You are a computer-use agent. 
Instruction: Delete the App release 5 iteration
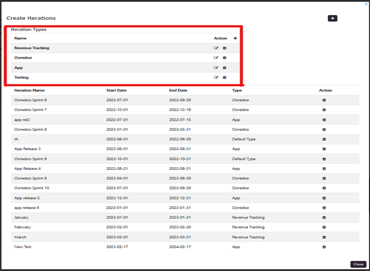point(324,198)
